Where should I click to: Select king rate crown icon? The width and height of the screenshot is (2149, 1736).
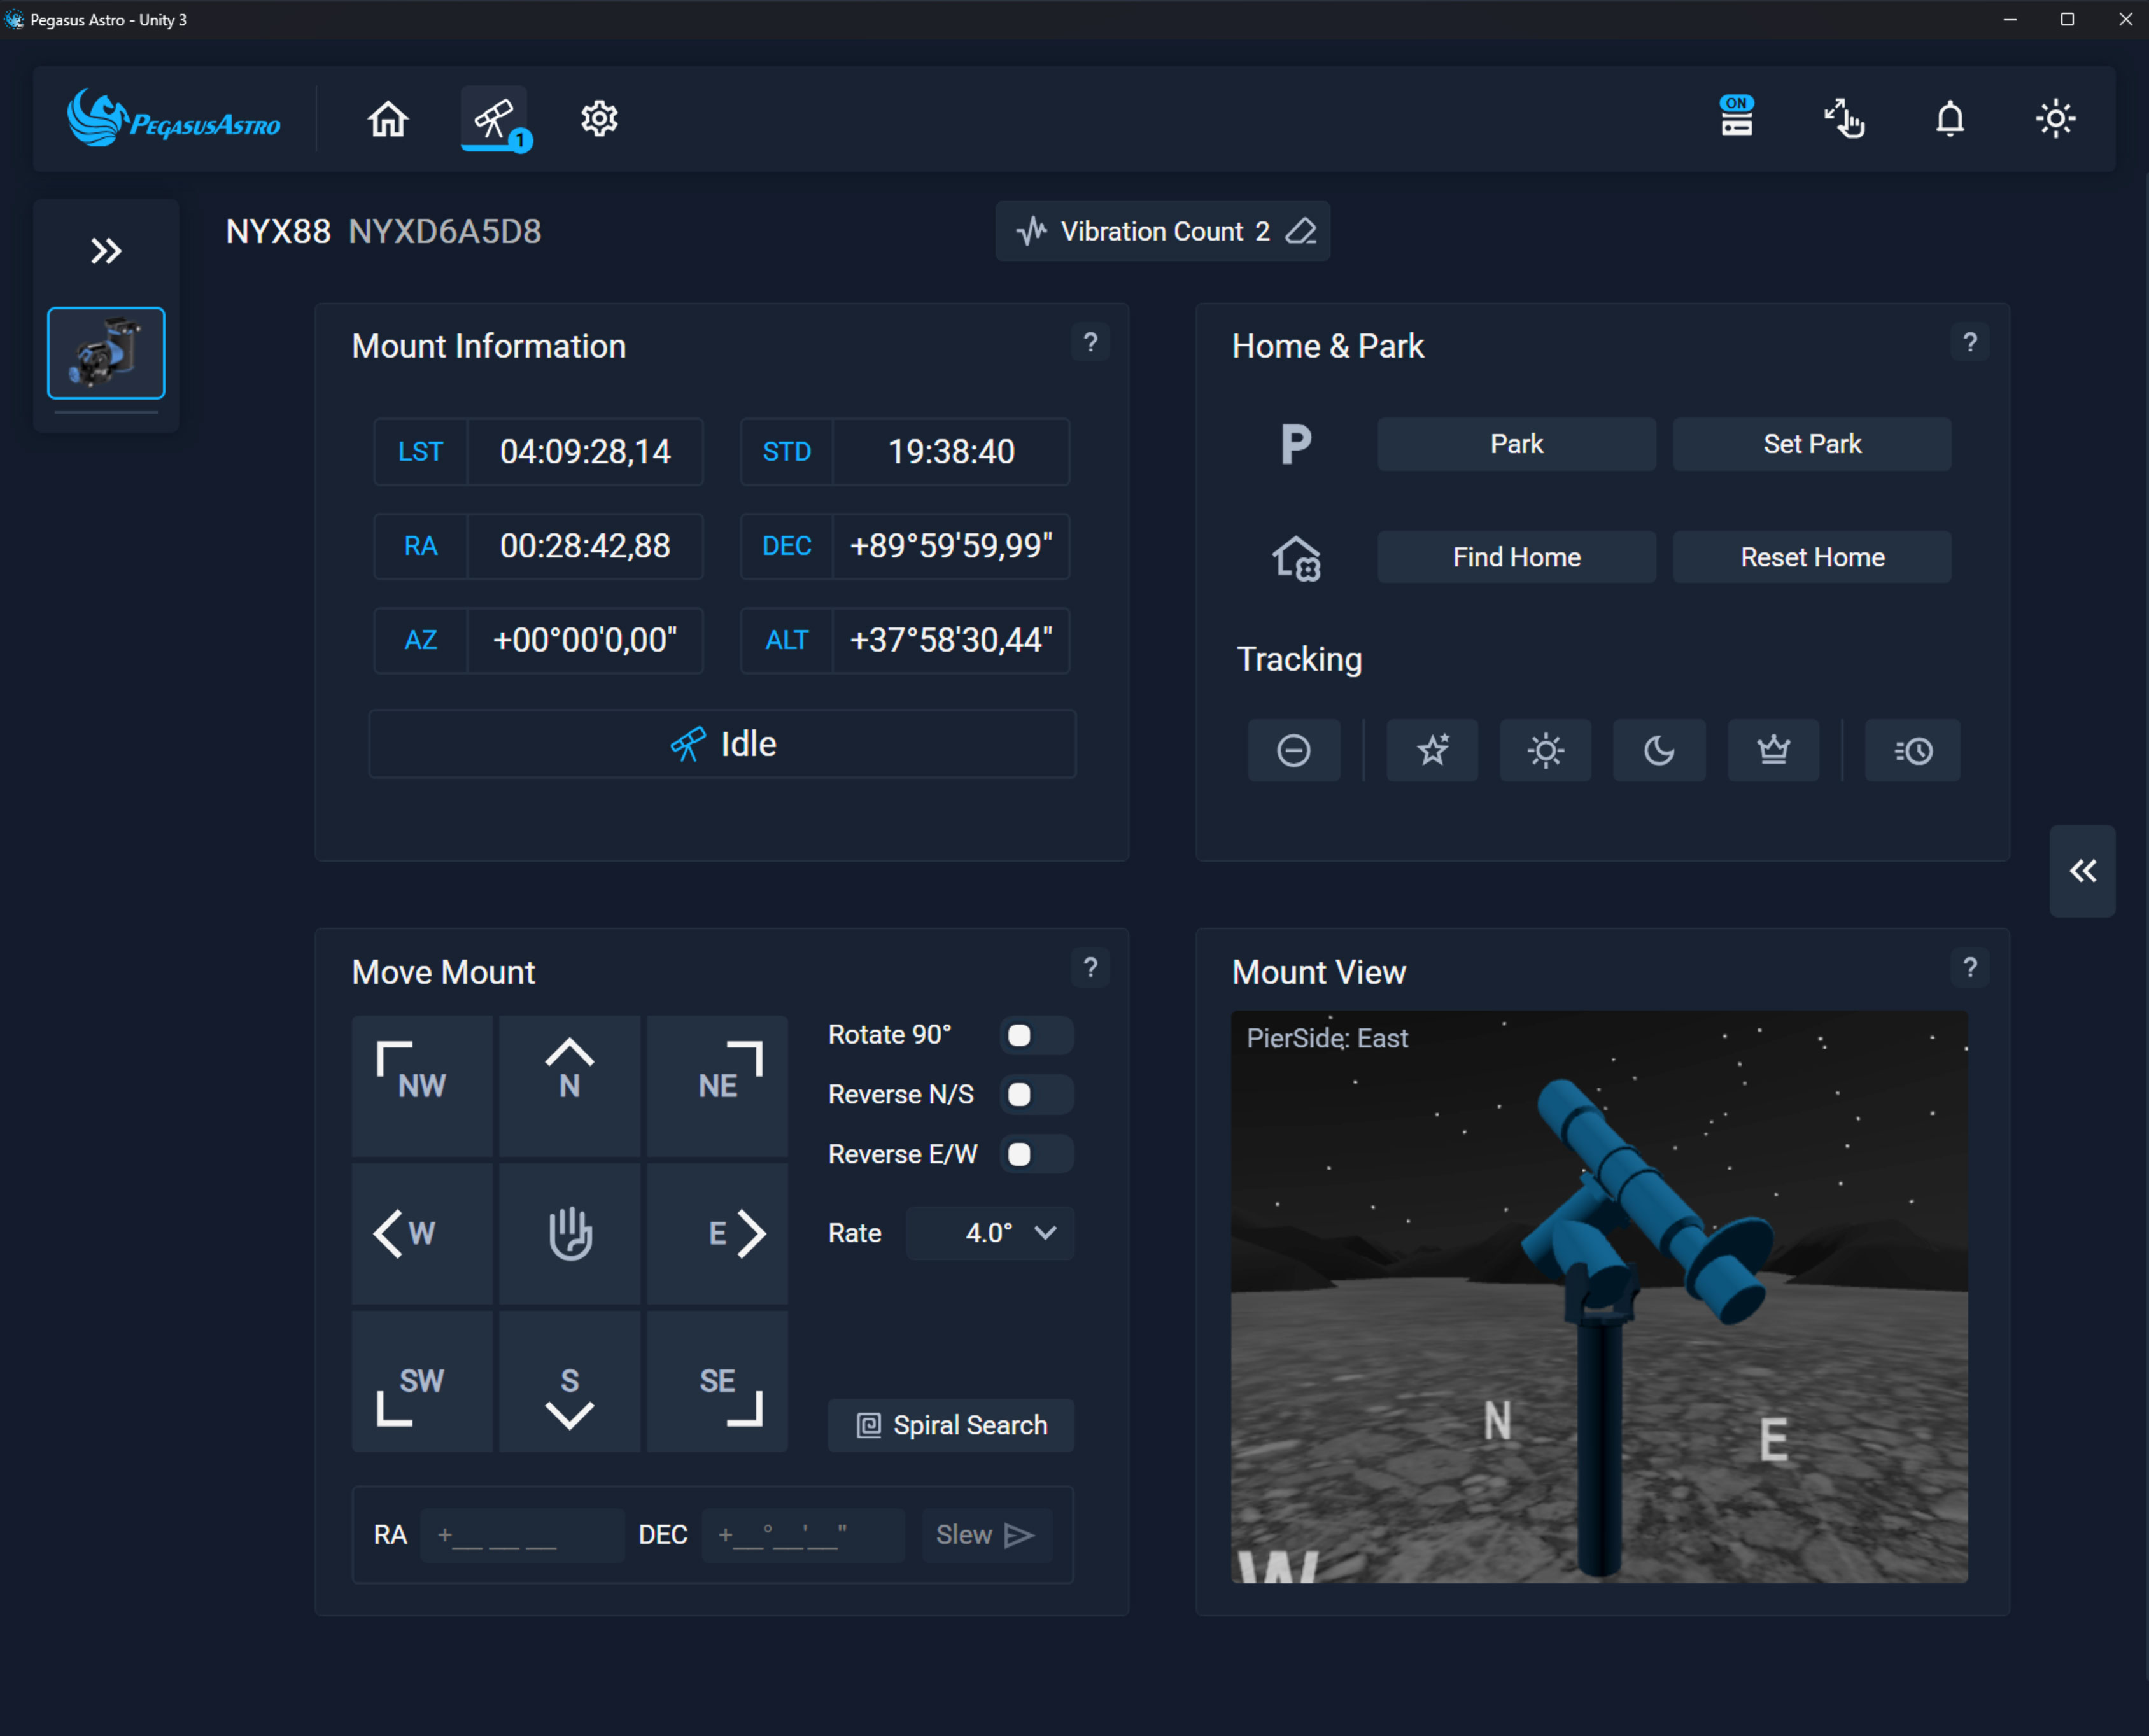pos(1773,750)
